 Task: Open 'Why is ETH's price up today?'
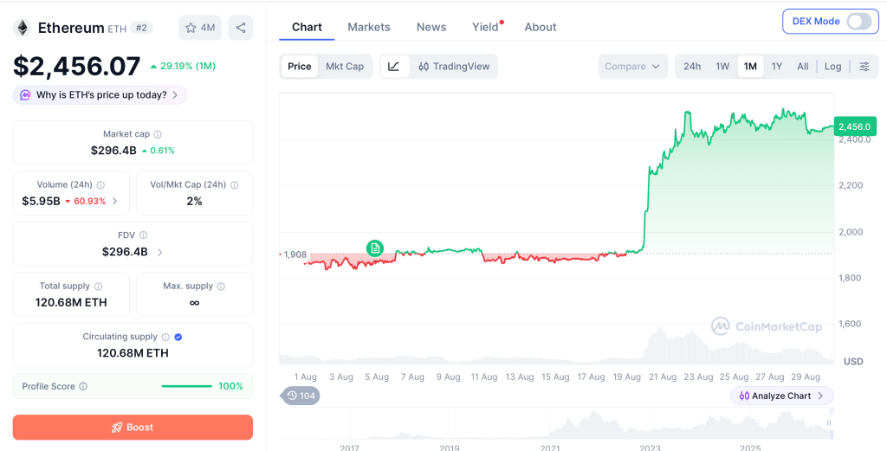100,95
